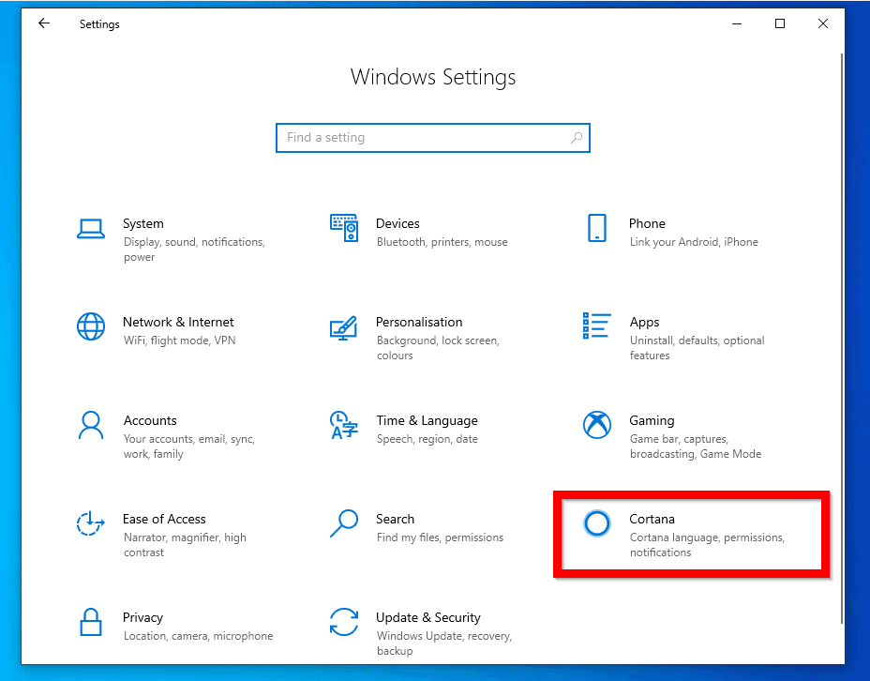The width and height of the screenshot is (870, 681).
Task: Click 'Link your Android, iPhone' description
Action: click(x=694, y=242)
